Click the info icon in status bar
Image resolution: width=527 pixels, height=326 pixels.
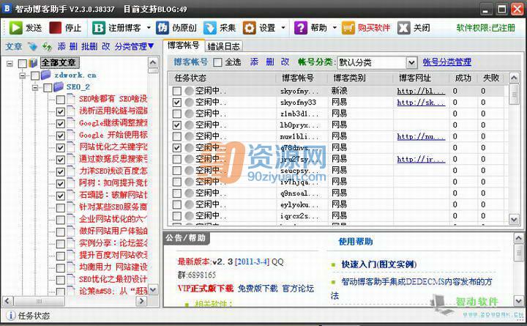coord(11,315)
